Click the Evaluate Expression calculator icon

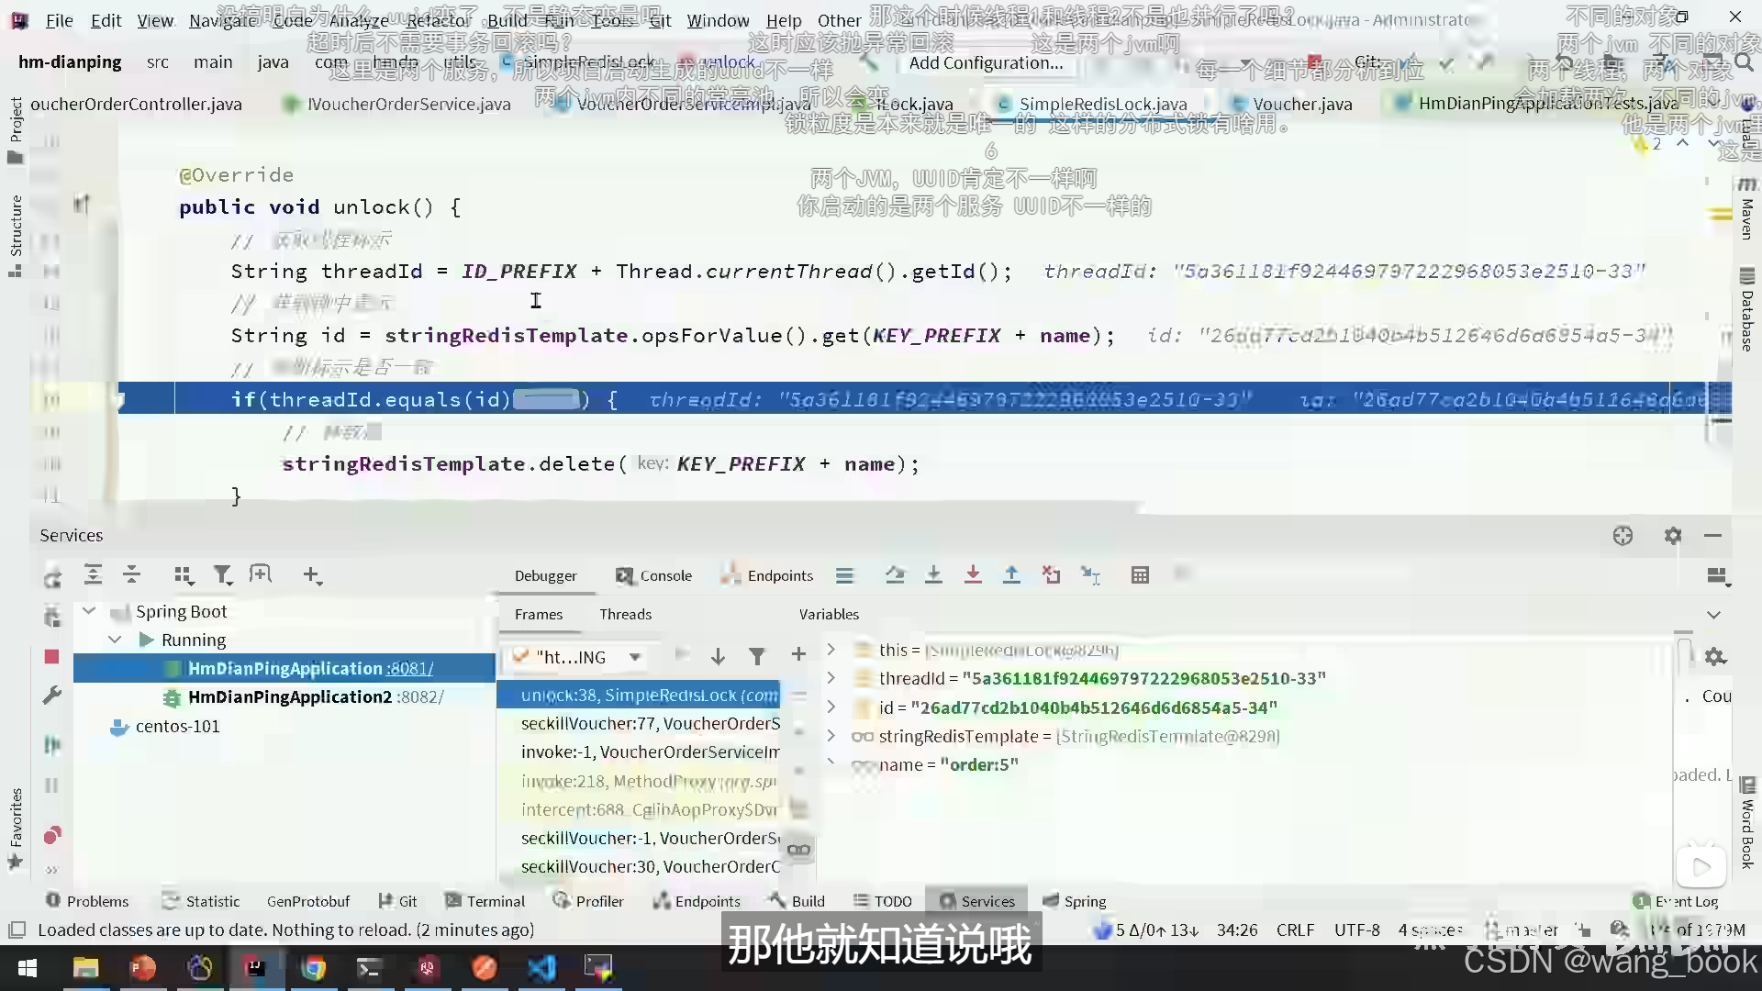[1140, 575]
